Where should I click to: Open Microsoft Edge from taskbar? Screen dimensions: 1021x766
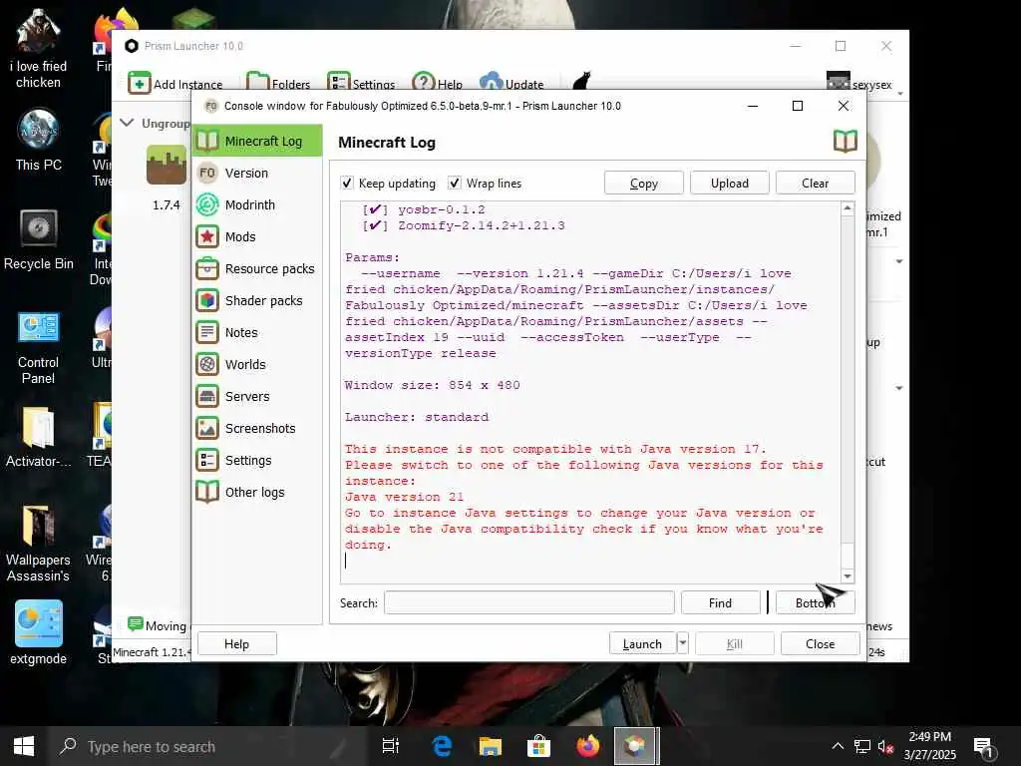click(442, 746)
